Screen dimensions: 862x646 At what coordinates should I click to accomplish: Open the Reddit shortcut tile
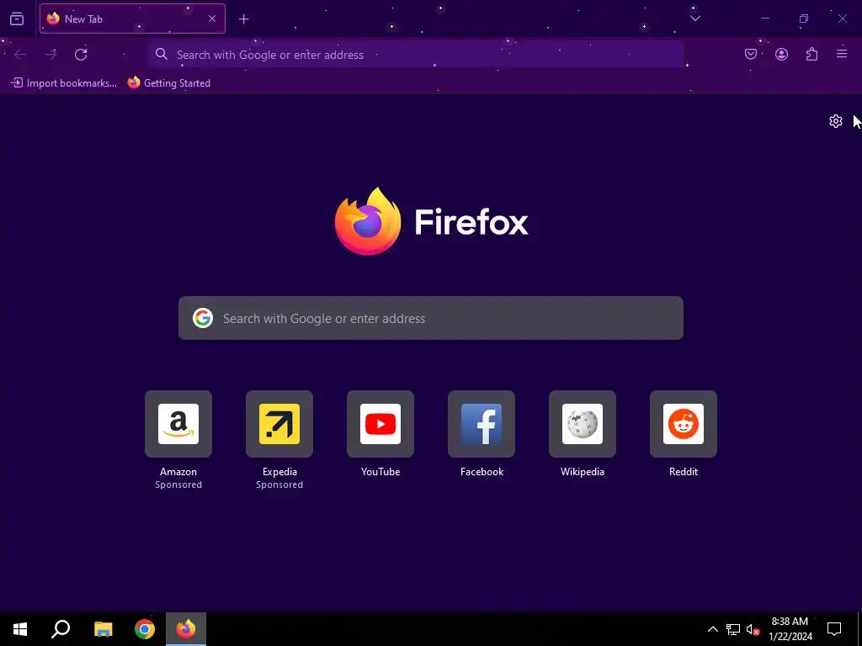[x=684, y=424]
